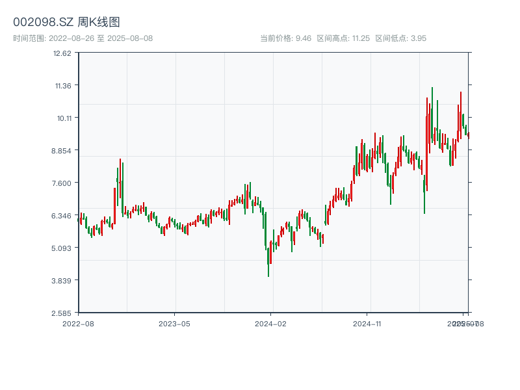Click the 2023-05 x-axis date label
This screenshot has width=520, height=390.
pos(175,323)
